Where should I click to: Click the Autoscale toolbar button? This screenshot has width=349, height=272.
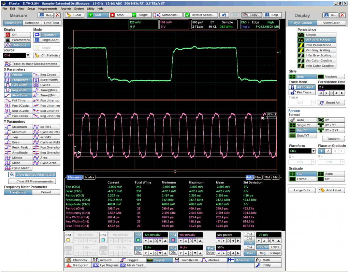[167, 15]
